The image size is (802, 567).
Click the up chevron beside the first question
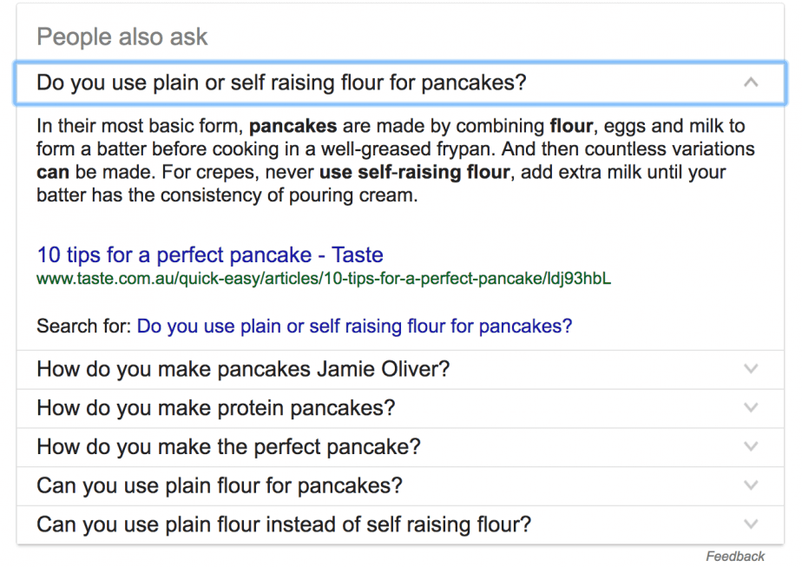750,82
